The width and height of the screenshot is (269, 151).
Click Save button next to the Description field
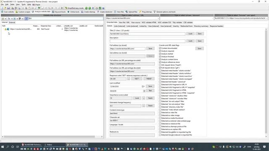point(200,41)
